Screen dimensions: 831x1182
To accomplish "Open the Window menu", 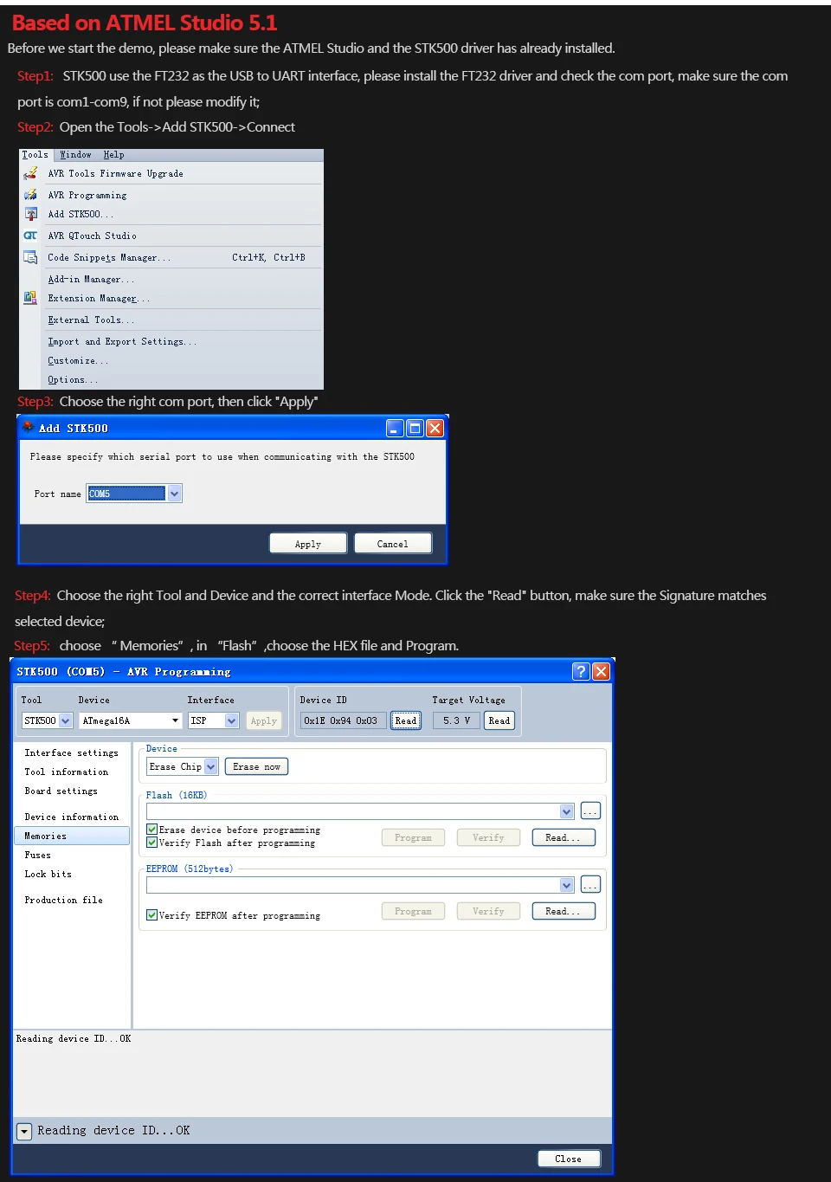I will (75, 155).
